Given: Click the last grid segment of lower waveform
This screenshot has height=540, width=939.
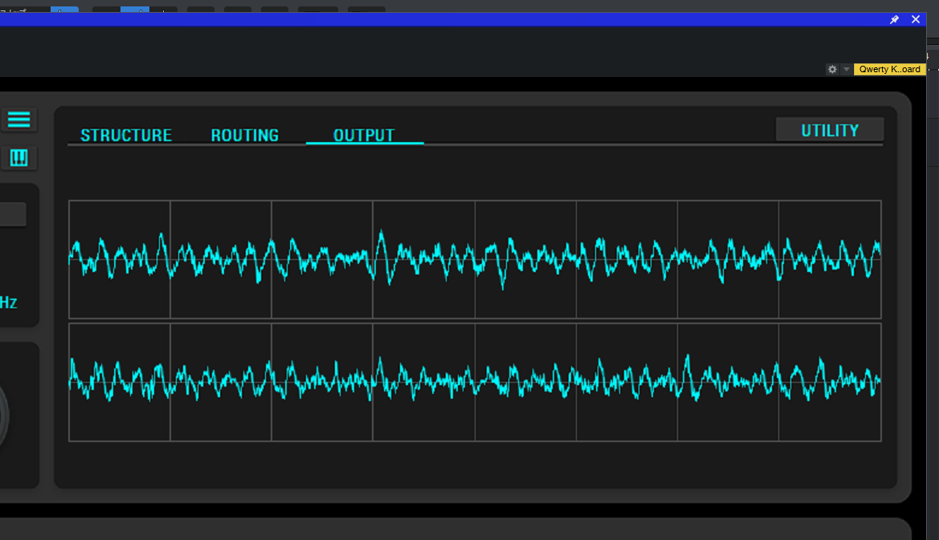Looking at the screenshot, I should (x=830, y=382).
